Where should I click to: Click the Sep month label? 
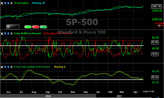(x=48, y=92)
